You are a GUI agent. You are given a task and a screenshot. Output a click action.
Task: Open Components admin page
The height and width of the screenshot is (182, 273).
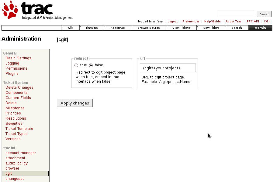pyautogui.click(x=16, y=93)
